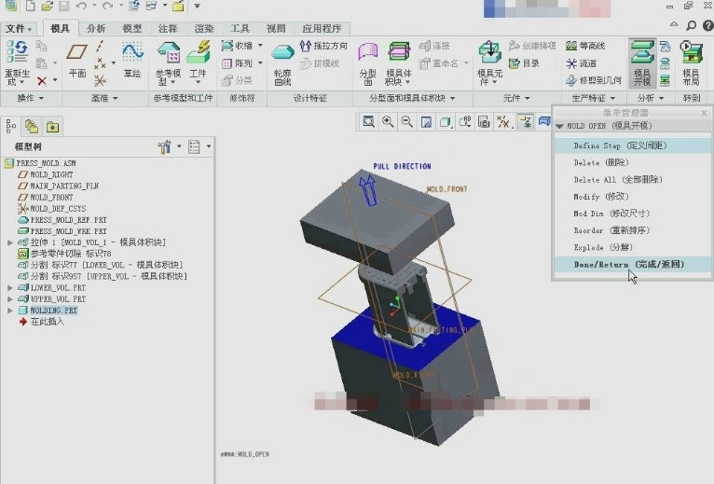Click the Trim to Geometry (修剪到几何) tool
Viewport: 714px width, 484px height.
[x=594, y=80]
